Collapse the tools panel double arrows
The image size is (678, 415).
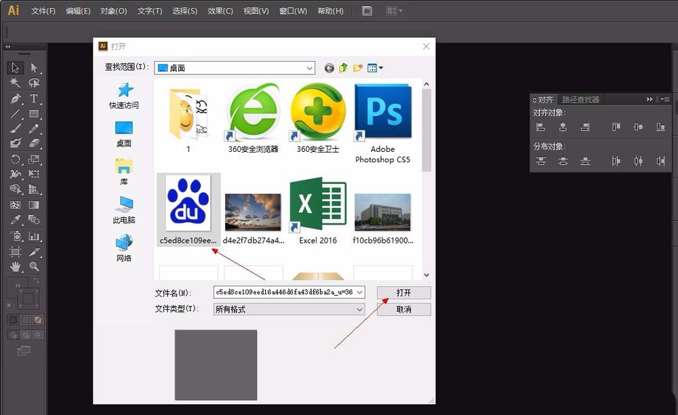click(x=7, y=47)
